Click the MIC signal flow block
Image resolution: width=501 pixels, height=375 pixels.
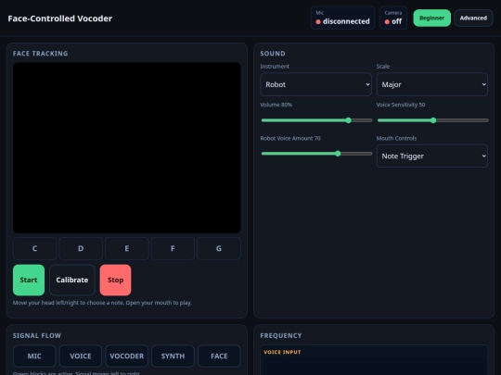pyautogui.click(x=34, y=356)
